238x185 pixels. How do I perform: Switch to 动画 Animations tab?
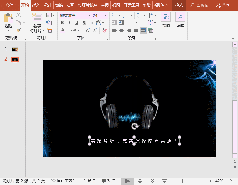point(70,5)
